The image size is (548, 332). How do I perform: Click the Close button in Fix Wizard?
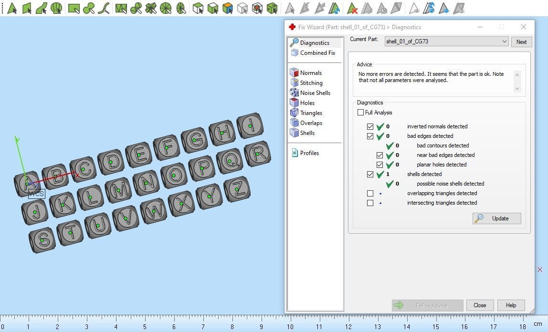[x=480, y=305]
